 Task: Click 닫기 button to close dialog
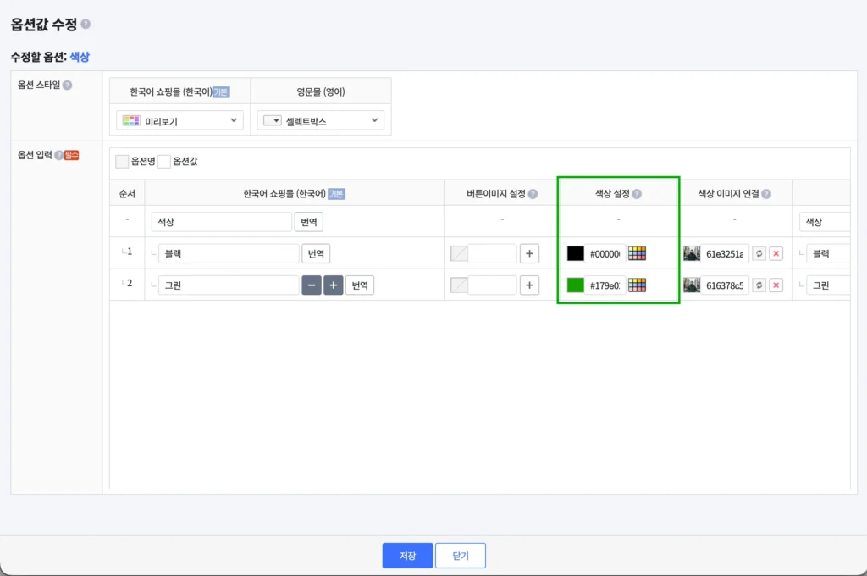pos(461,556)
